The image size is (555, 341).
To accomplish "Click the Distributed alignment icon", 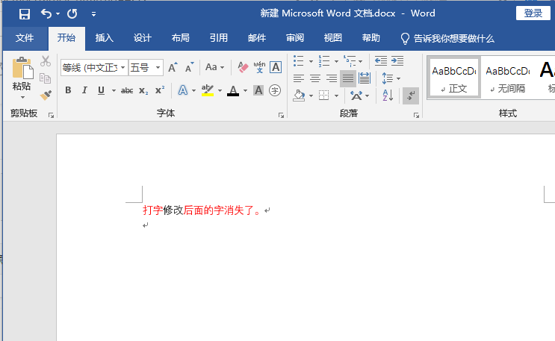I will [x=365, y=78].
